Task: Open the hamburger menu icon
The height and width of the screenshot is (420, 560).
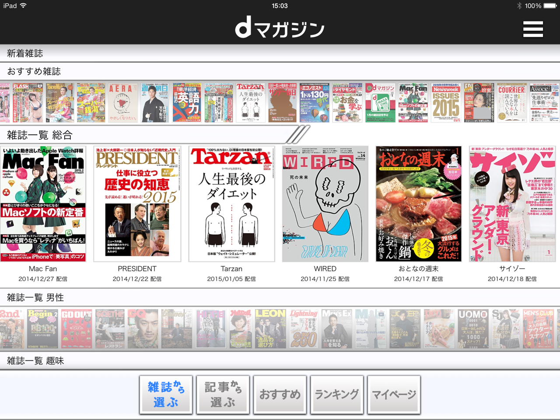Action: click(532, 29)
